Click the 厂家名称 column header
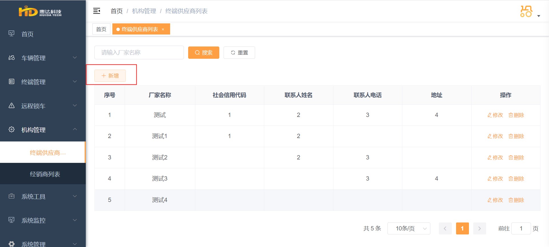The image size is (549, 247). [160, 95]
